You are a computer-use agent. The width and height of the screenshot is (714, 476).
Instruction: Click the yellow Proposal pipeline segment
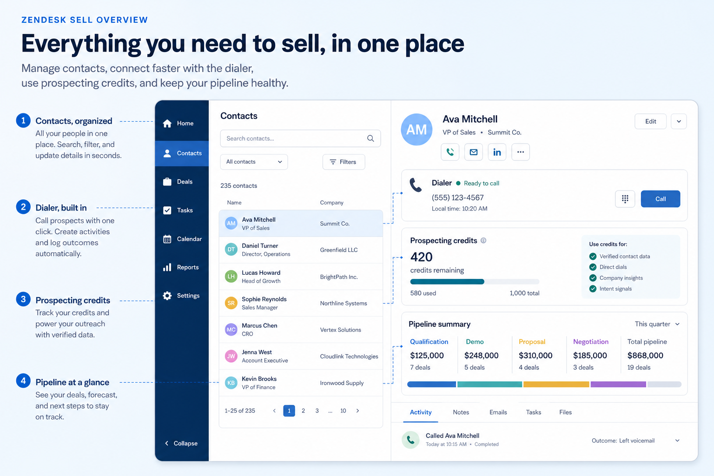tap(556, 384)
